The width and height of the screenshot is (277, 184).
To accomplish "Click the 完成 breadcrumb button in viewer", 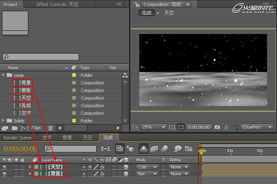I will [146, 13].
